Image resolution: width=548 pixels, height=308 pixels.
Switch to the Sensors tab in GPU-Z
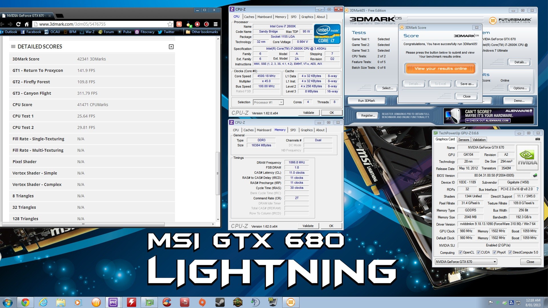pyautogui.click(x=464, y=140)
